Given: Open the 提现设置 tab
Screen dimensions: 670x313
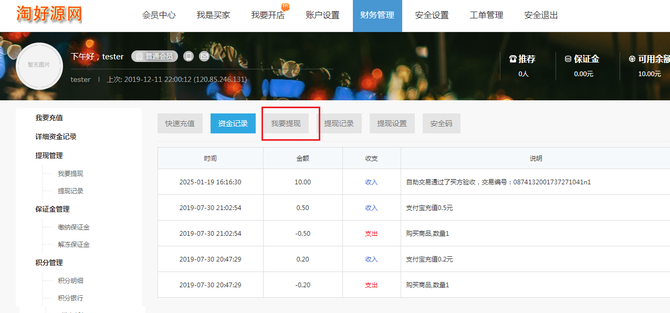Looking at the screenshot, I should (x=392, y=123).
